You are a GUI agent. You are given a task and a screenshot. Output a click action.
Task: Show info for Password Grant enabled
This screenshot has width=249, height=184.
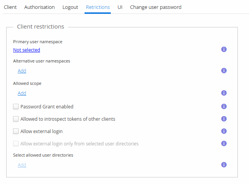(224, 106)
